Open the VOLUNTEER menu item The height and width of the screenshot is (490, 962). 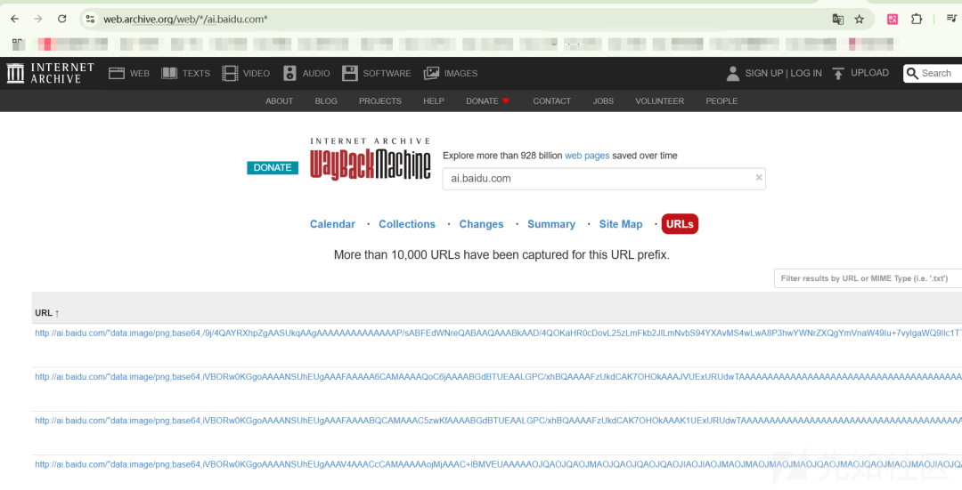pyautogui.click(x=659, y=101)
